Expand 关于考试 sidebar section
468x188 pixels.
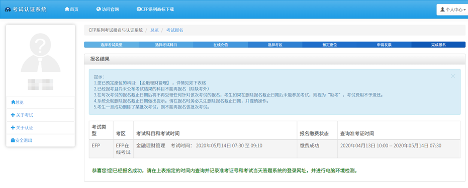tap(41, 115)
